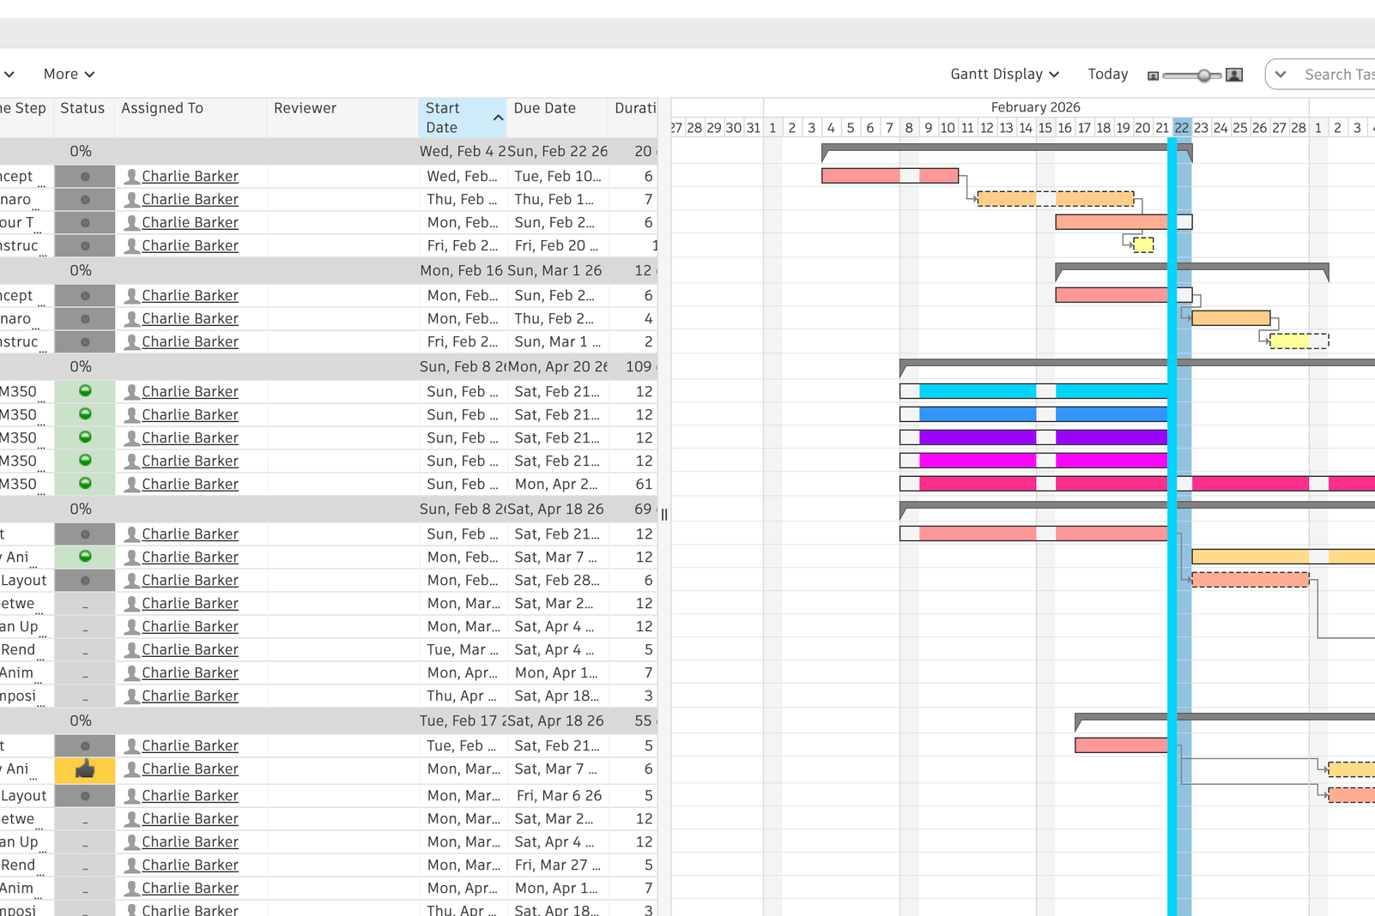
Task: Click the gray status dot on the Layout task
Action: click(85, 580)
